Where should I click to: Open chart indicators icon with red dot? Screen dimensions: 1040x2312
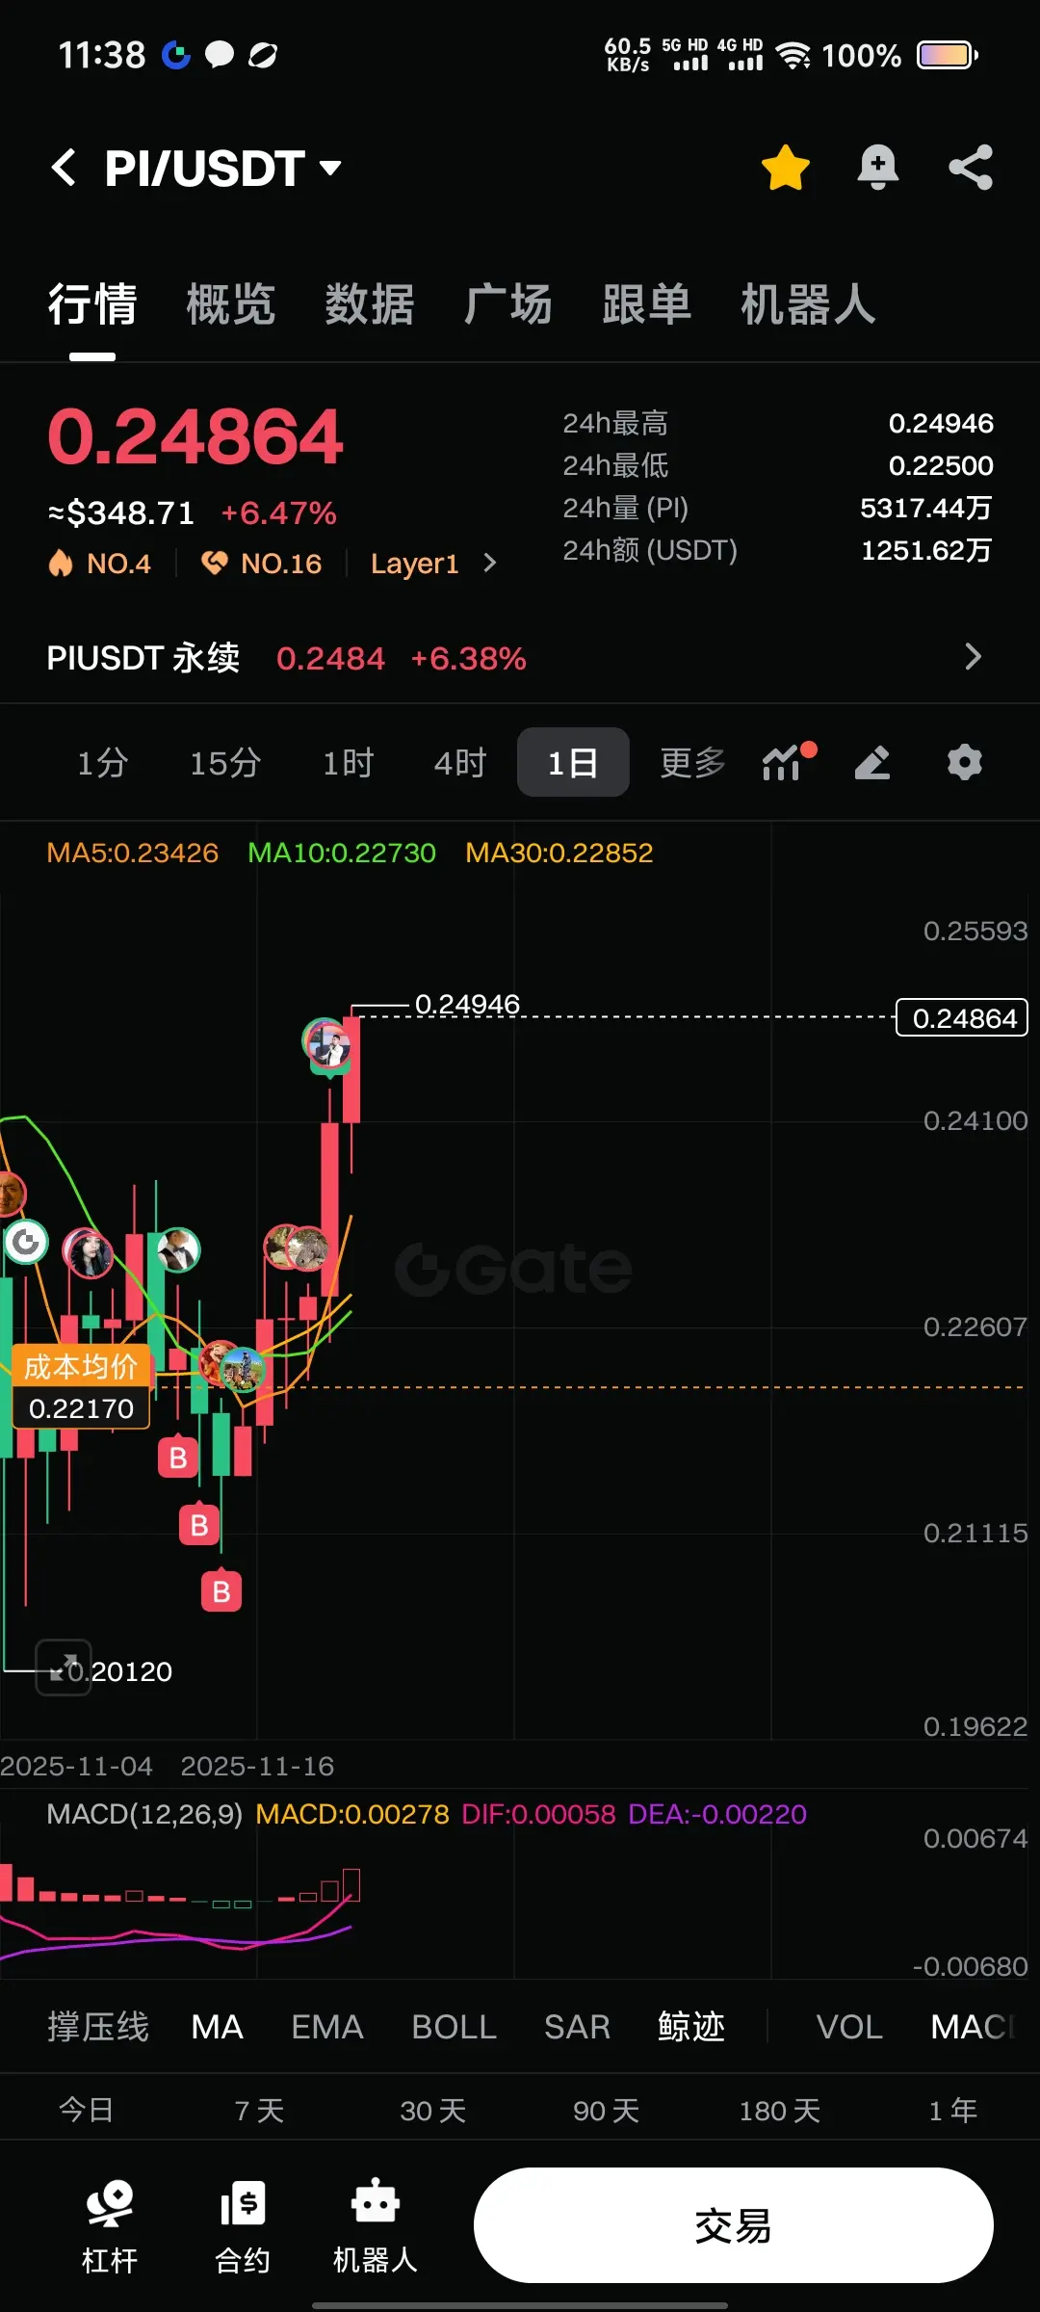click(788, 762)
